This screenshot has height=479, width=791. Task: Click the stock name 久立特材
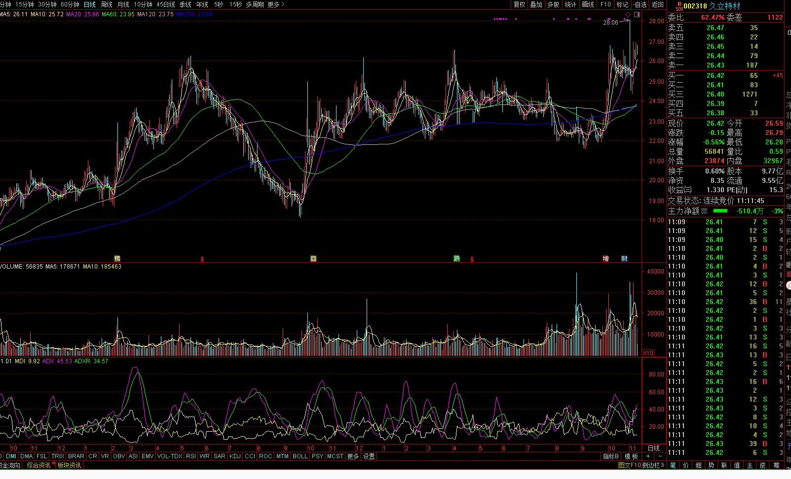[725, 6]
